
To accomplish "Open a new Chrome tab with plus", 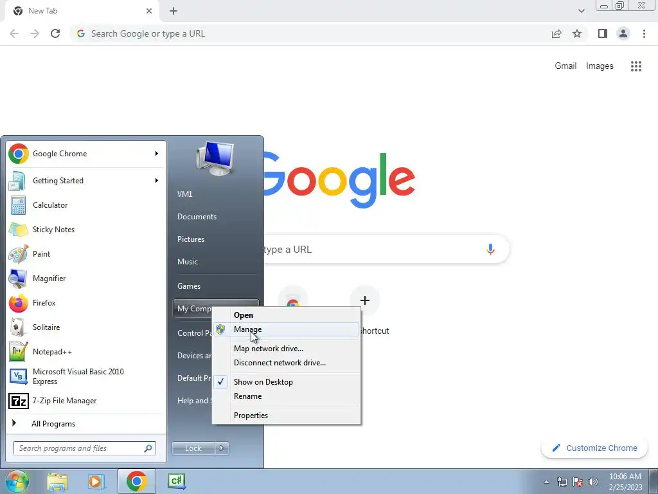I will (173, 11).
